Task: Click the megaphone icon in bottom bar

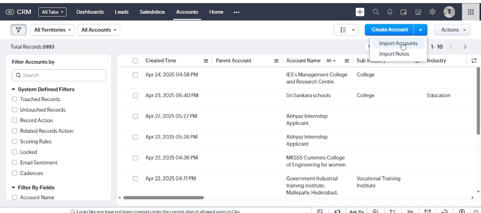Action: (x=337, y=211)
